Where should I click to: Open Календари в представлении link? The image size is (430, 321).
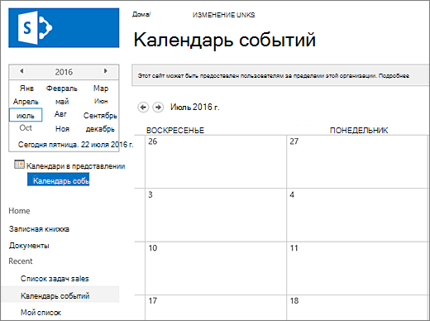coord(75,166)
